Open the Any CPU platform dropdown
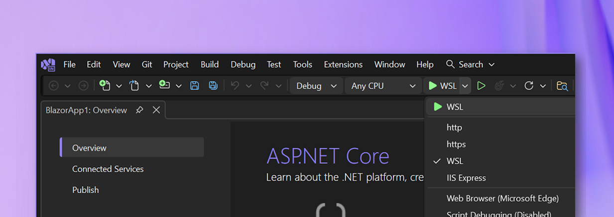 click(x=382, y=86)
